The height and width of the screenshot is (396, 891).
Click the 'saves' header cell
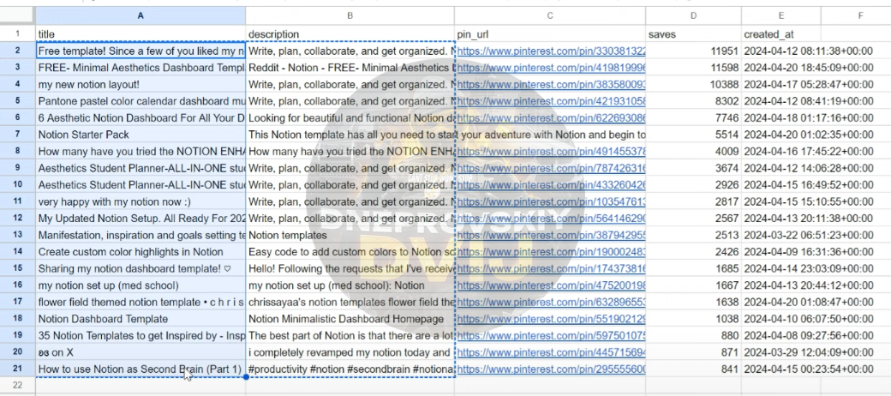click(693, 34)
